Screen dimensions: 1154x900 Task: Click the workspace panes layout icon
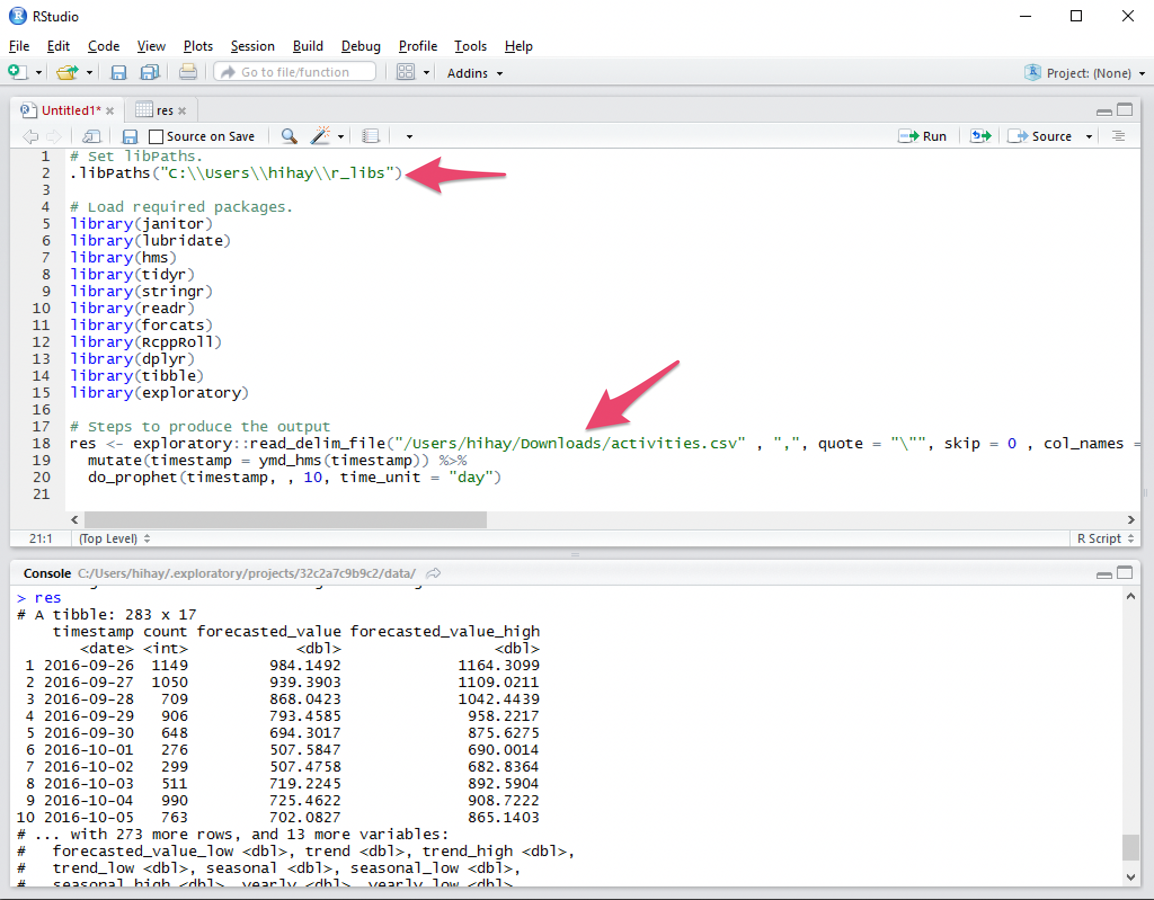[406, 72]
